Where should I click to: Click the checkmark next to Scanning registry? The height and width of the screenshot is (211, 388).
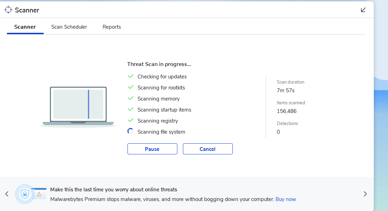coord(131,121)
